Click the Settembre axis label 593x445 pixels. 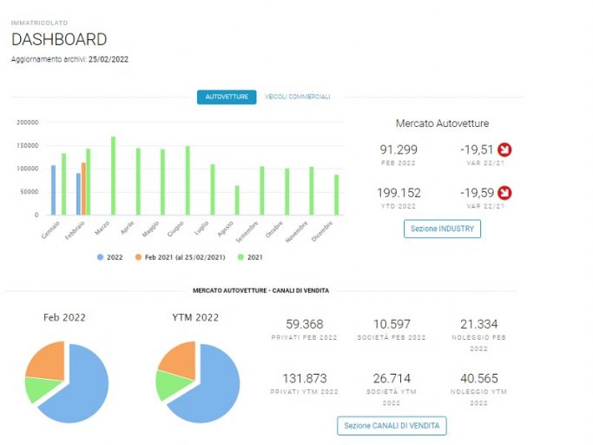click(247, 231)
